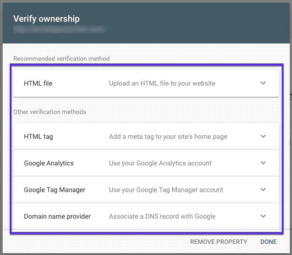Expand the Google Tag Manager chevron
The width and height of the screenshot is (292, 255).
pos(263,189)
